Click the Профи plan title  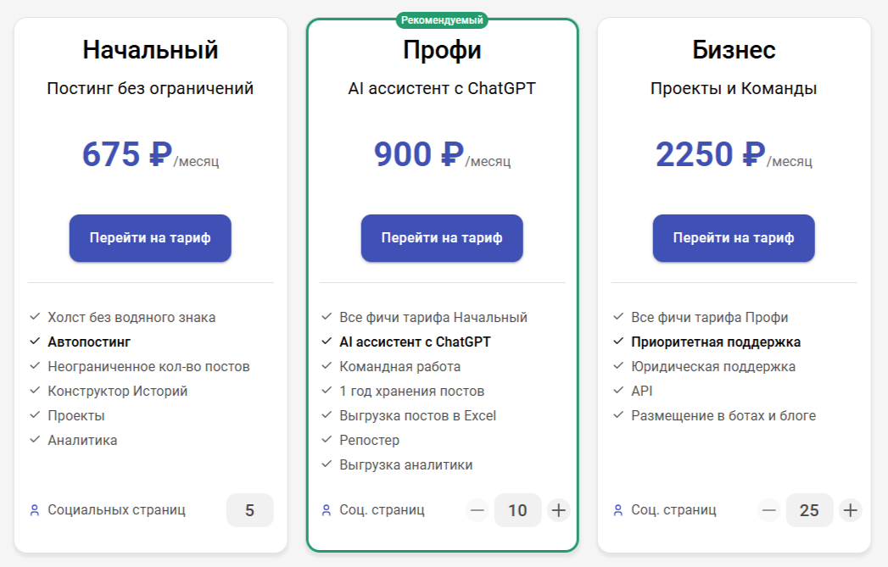click(442, 50)
